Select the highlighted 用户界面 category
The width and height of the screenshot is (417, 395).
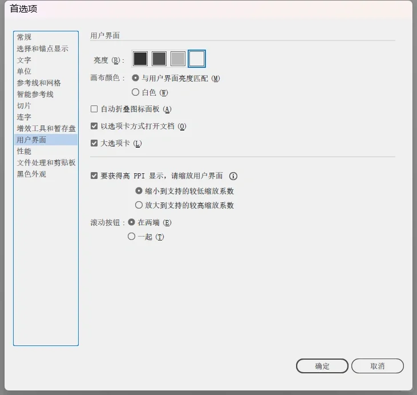[46, 140]
